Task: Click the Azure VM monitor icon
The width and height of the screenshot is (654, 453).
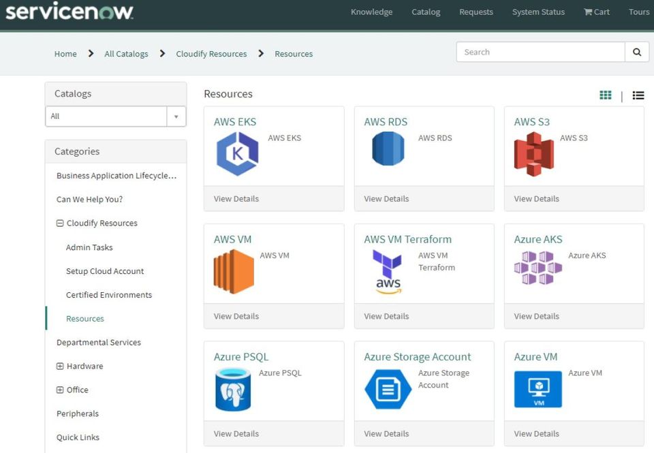Action: (538, 389)
